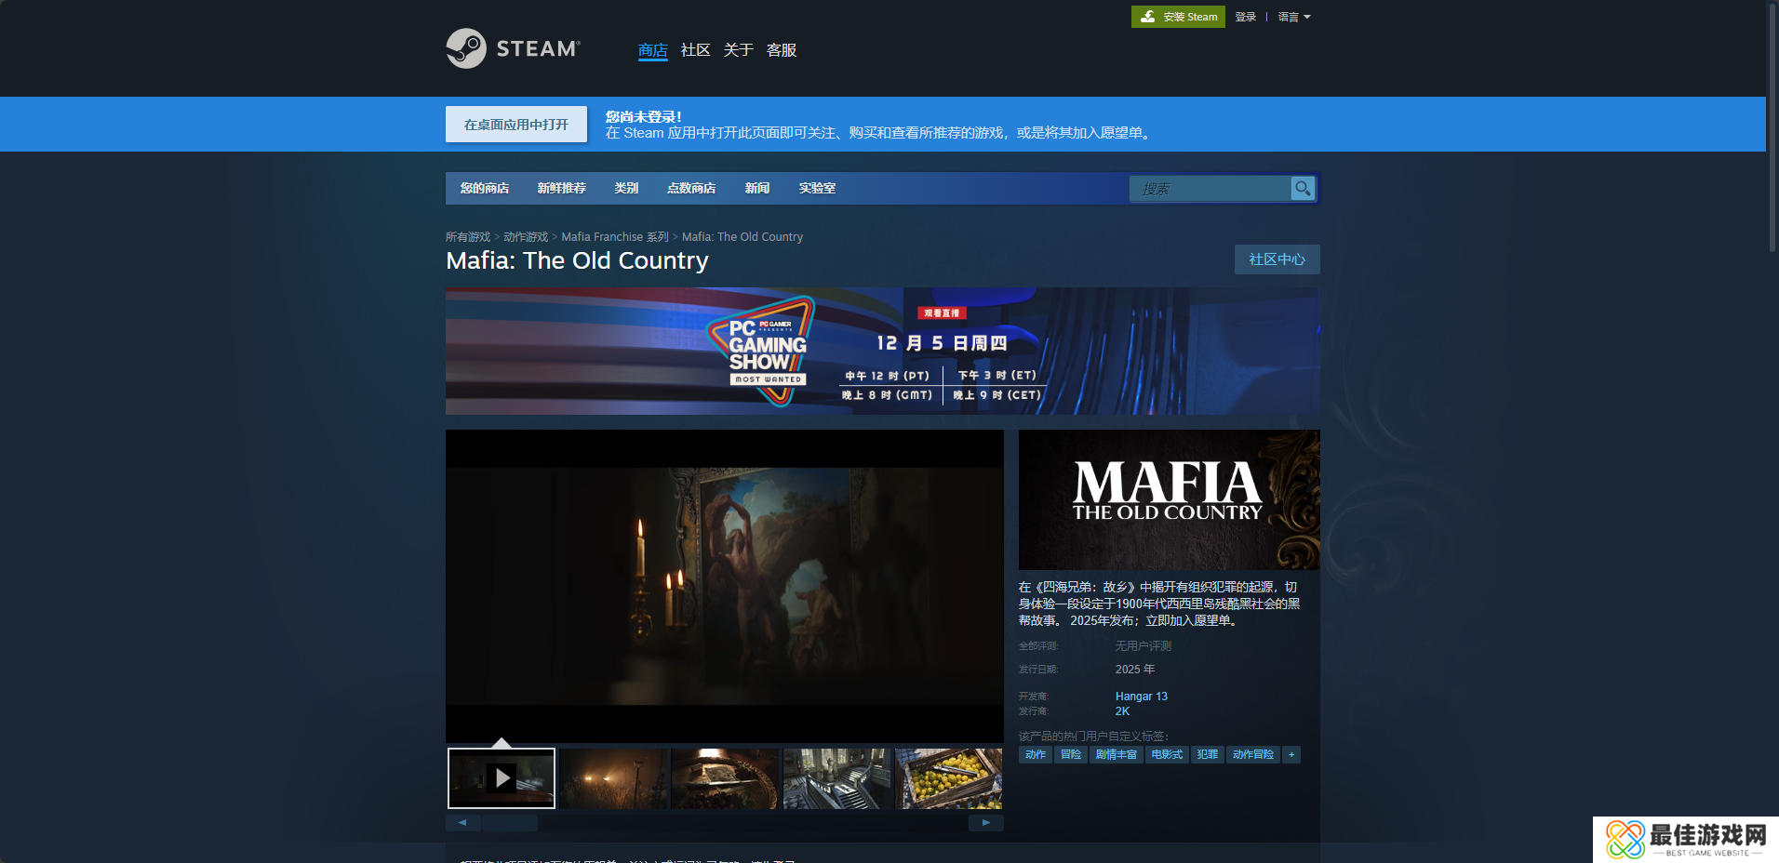
Task: Open the 社区 top navigation tab
Action: (695, 50)
